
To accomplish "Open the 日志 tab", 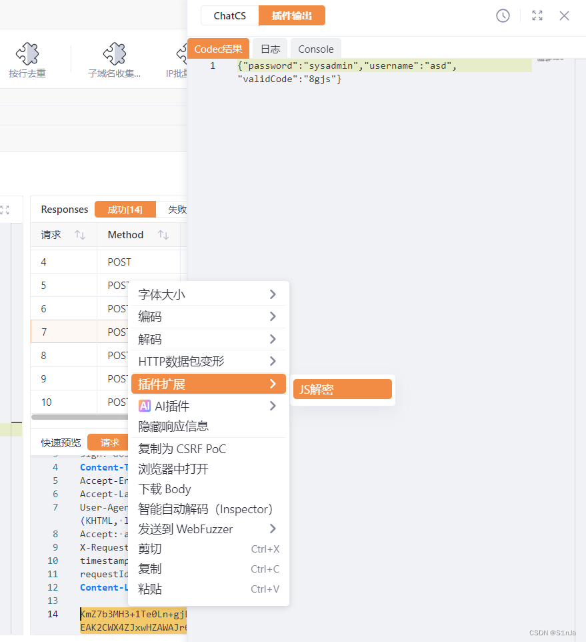I will pos(270,49).
